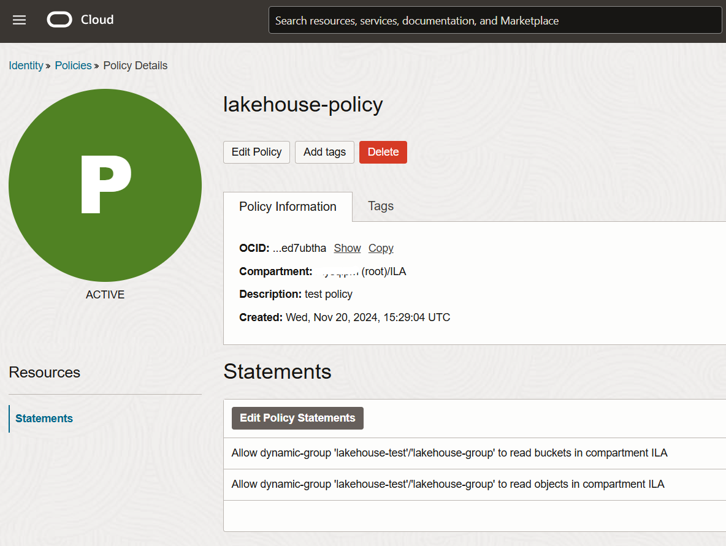Open the Edit Policy dialog
The width and height of the screenshot is (726, 546).
click(256, 152)
